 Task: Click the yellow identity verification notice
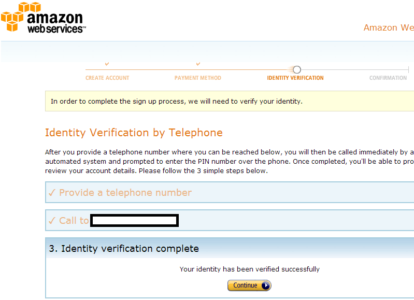pyautogui.click(x=177, y=102)
